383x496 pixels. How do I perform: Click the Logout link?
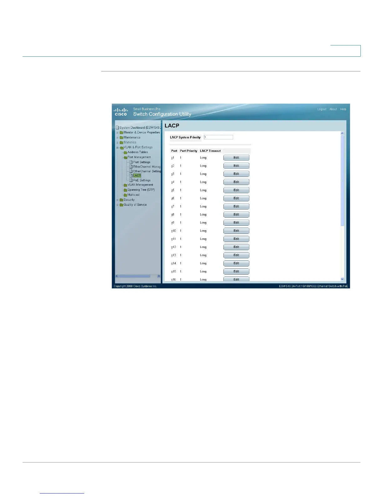(322, 109)
